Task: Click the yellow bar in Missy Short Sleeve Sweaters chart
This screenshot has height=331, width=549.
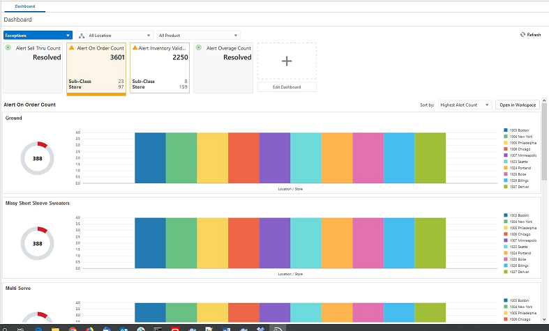Action: pos(213,243)
